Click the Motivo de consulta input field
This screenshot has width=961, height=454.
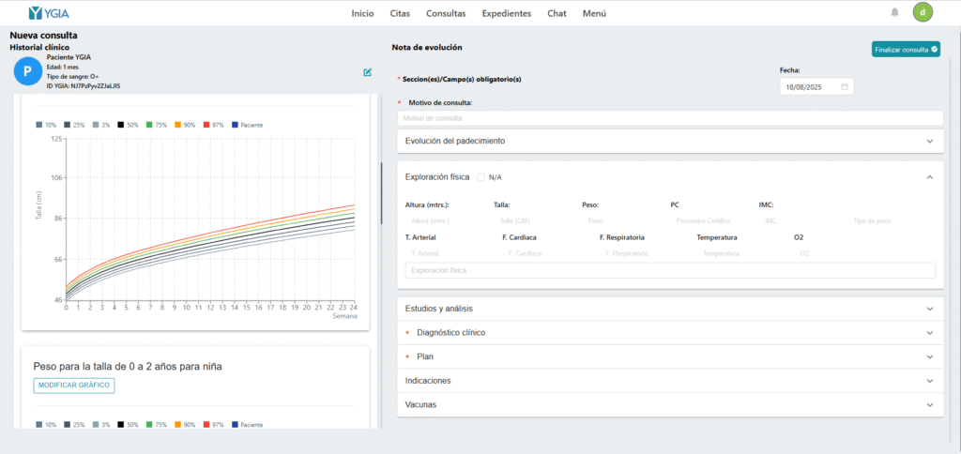[x=670, y=118]
